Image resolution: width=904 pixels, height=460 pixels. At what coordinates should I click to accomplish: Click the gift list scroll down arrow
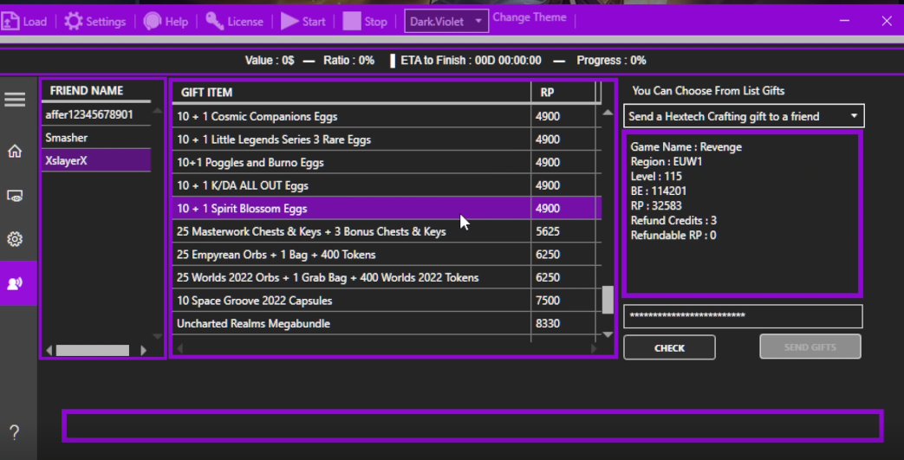[x=608, y=334]
